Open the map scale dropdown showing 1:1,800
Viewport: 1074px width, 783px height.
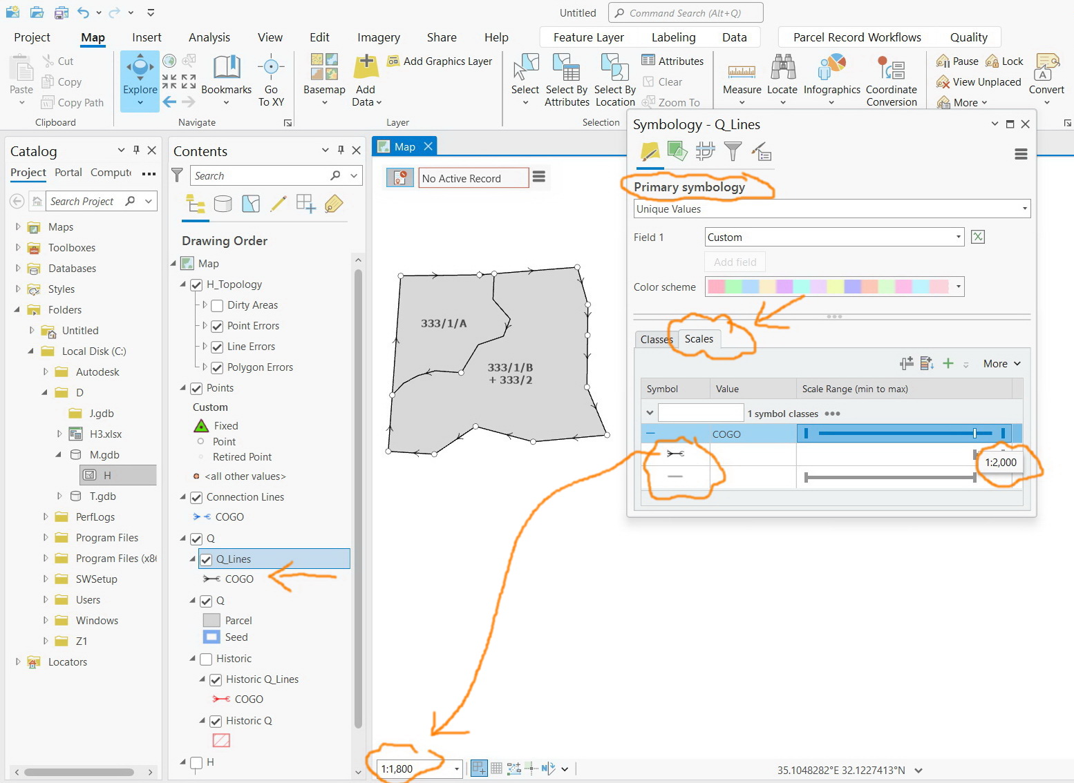coord(455,768)
